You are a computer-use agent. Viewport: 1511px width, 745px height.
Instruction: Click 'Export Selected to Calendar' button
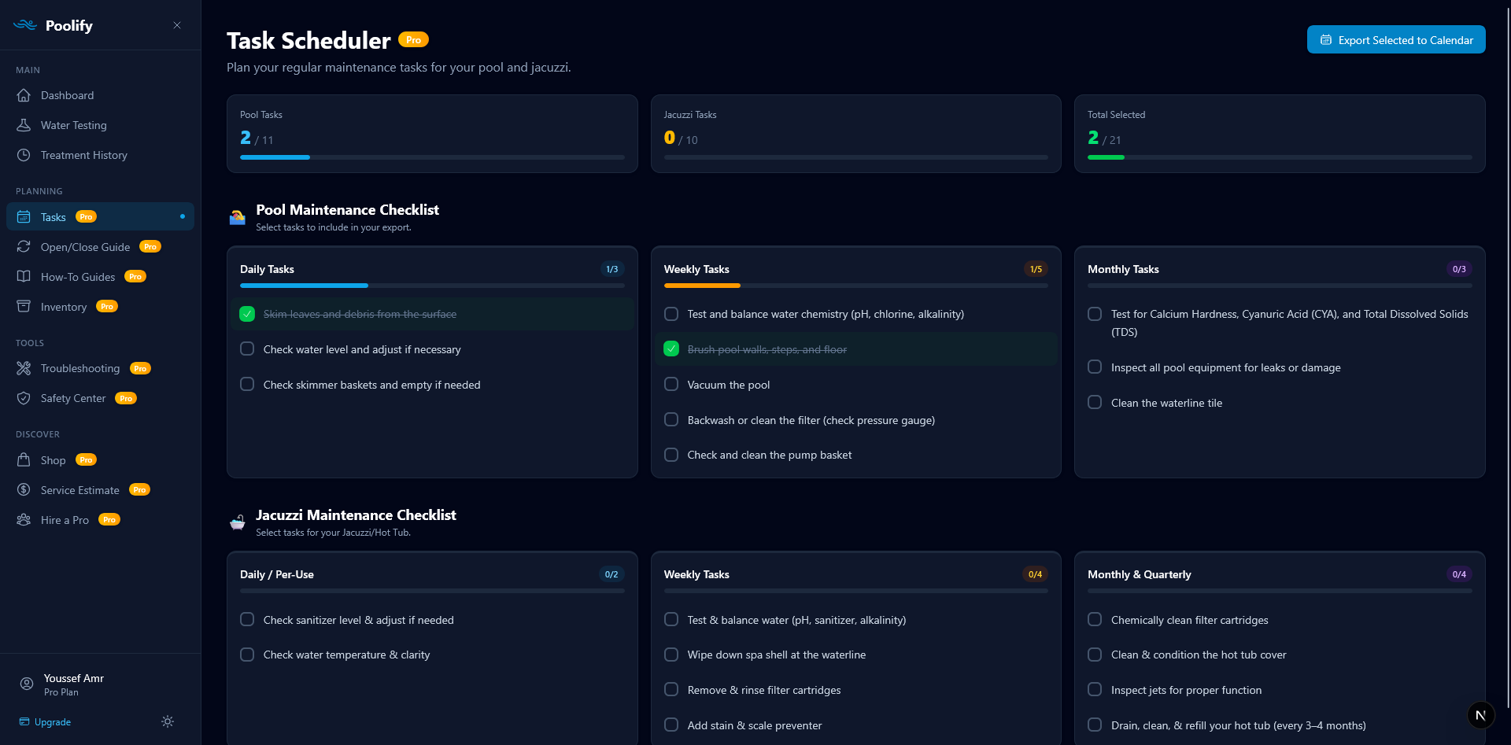click(x=1396, y=39)
